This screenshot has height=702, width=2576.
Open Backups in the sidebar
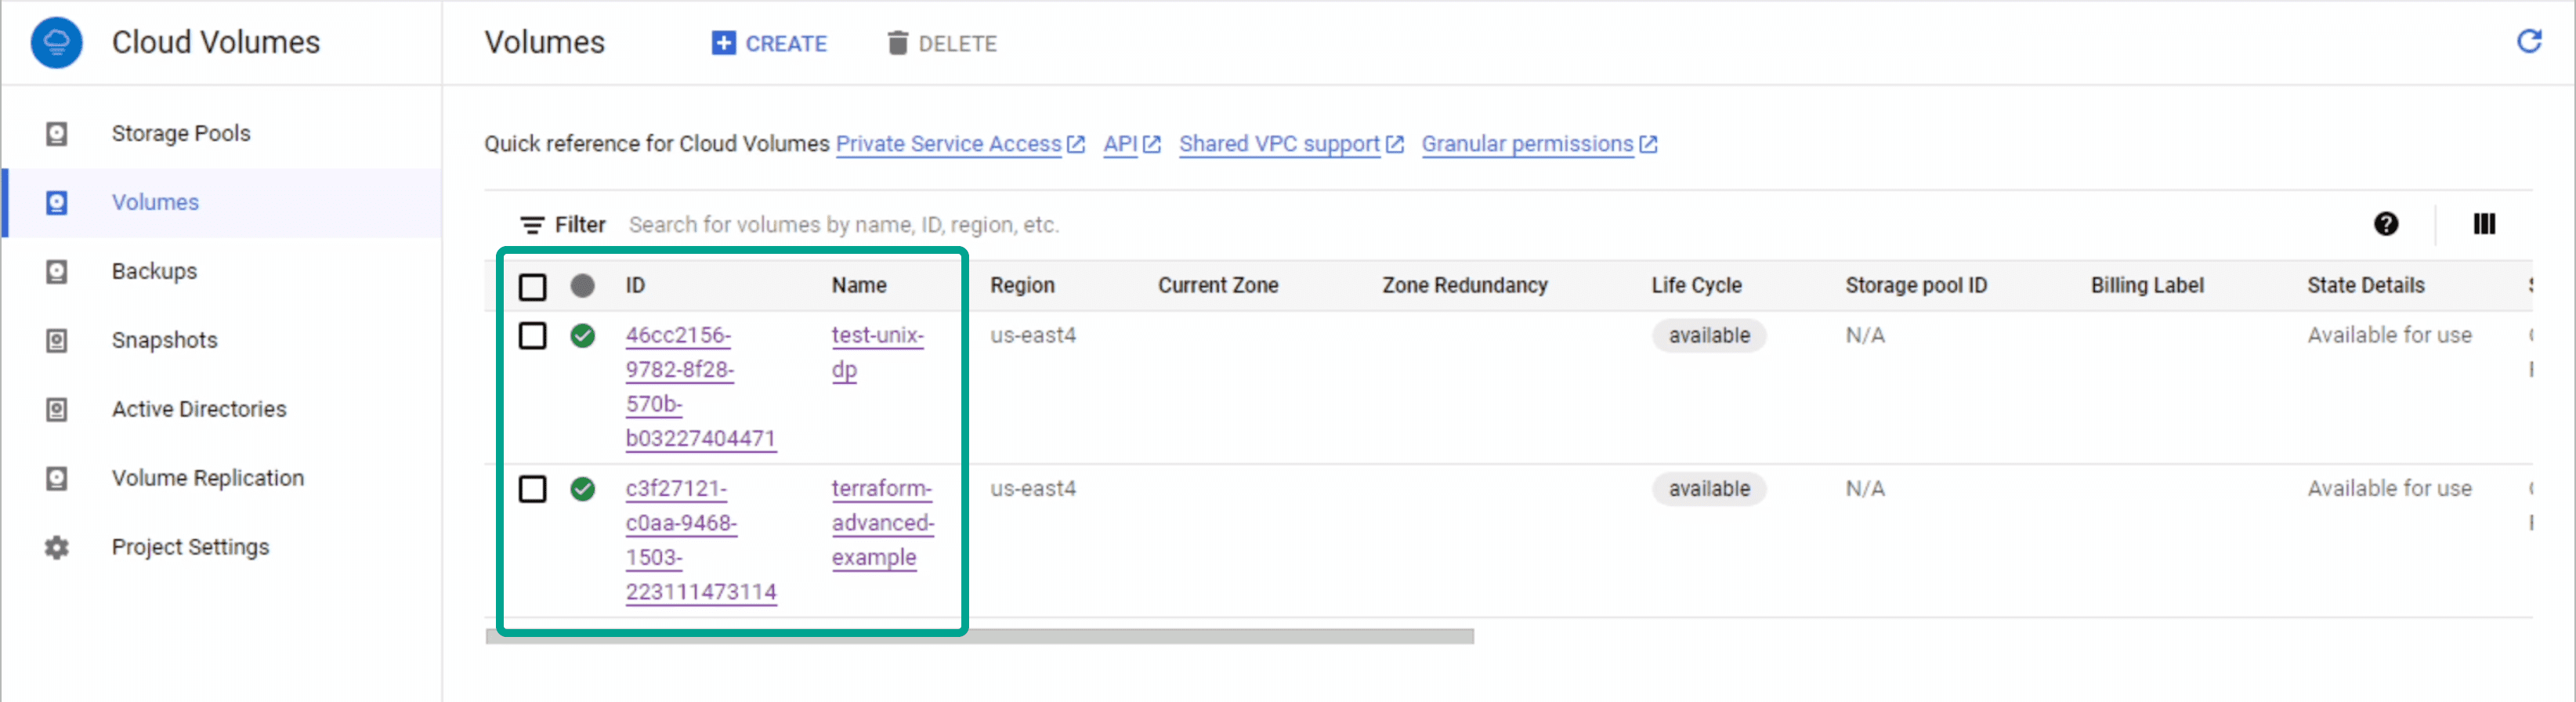click(154, 271)
